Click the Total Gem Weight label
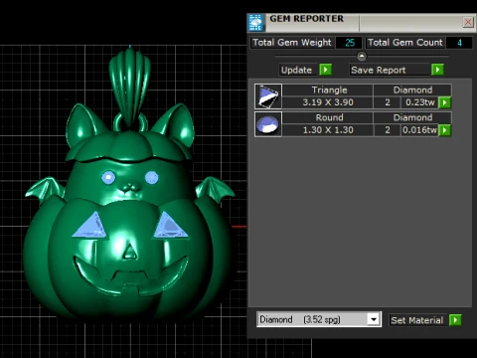 click(292, 43)
